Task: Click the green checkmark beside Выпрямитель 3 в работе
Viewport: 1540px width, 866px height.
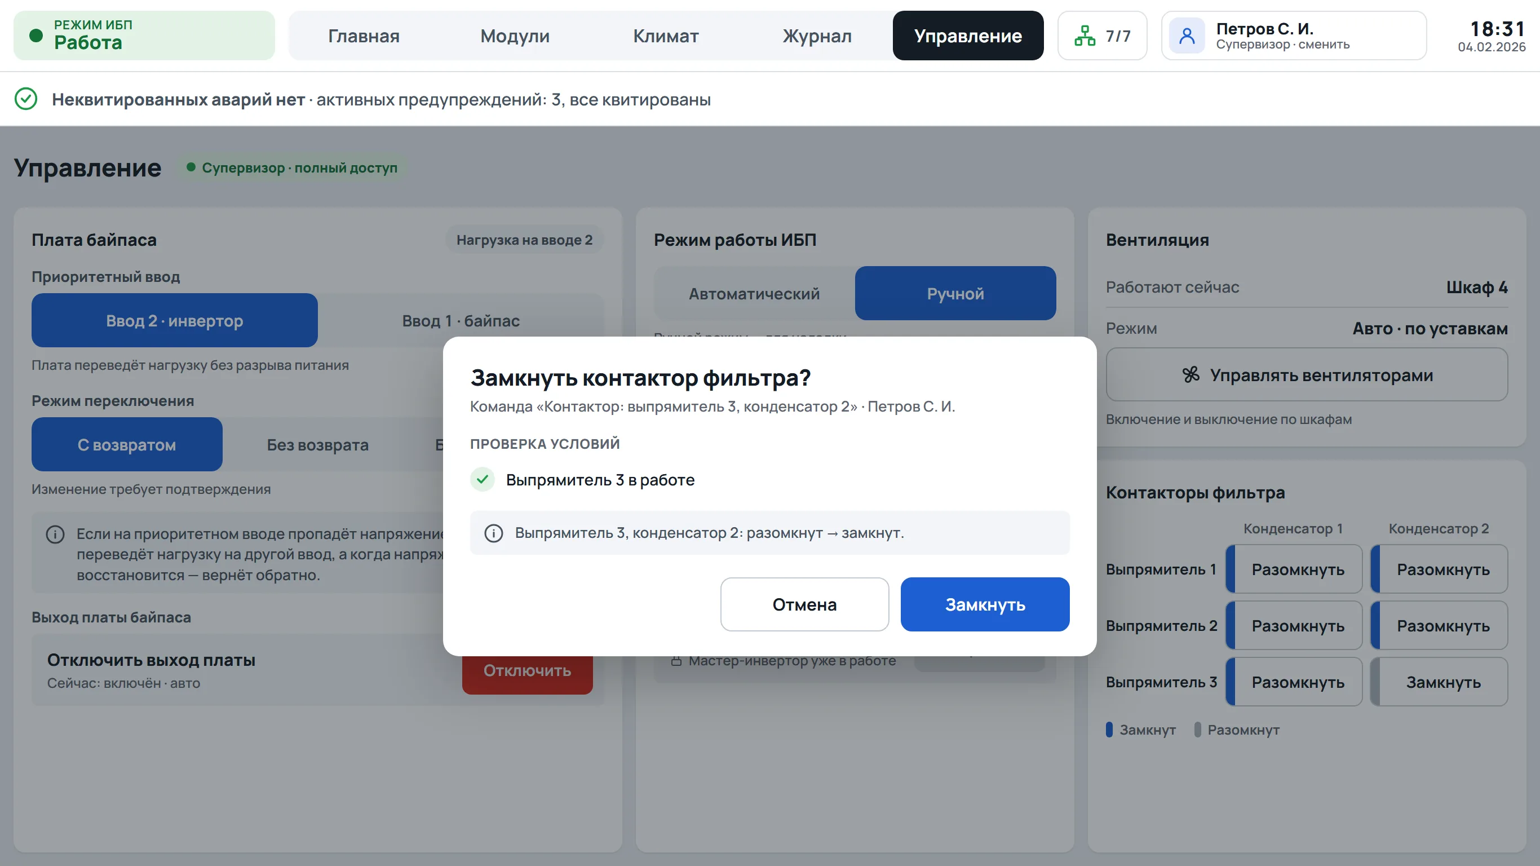Action: [482, 480]
